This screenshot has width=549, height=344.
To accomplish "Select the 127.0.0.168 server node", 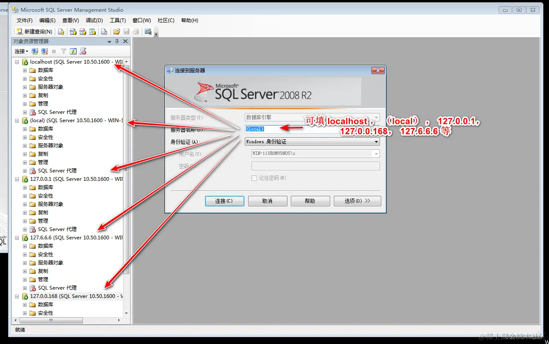I will point(76,296).
